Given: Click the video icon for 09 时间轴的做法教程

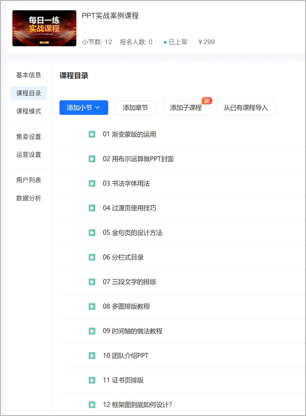Looking at the screenshot, I should 92,331.
